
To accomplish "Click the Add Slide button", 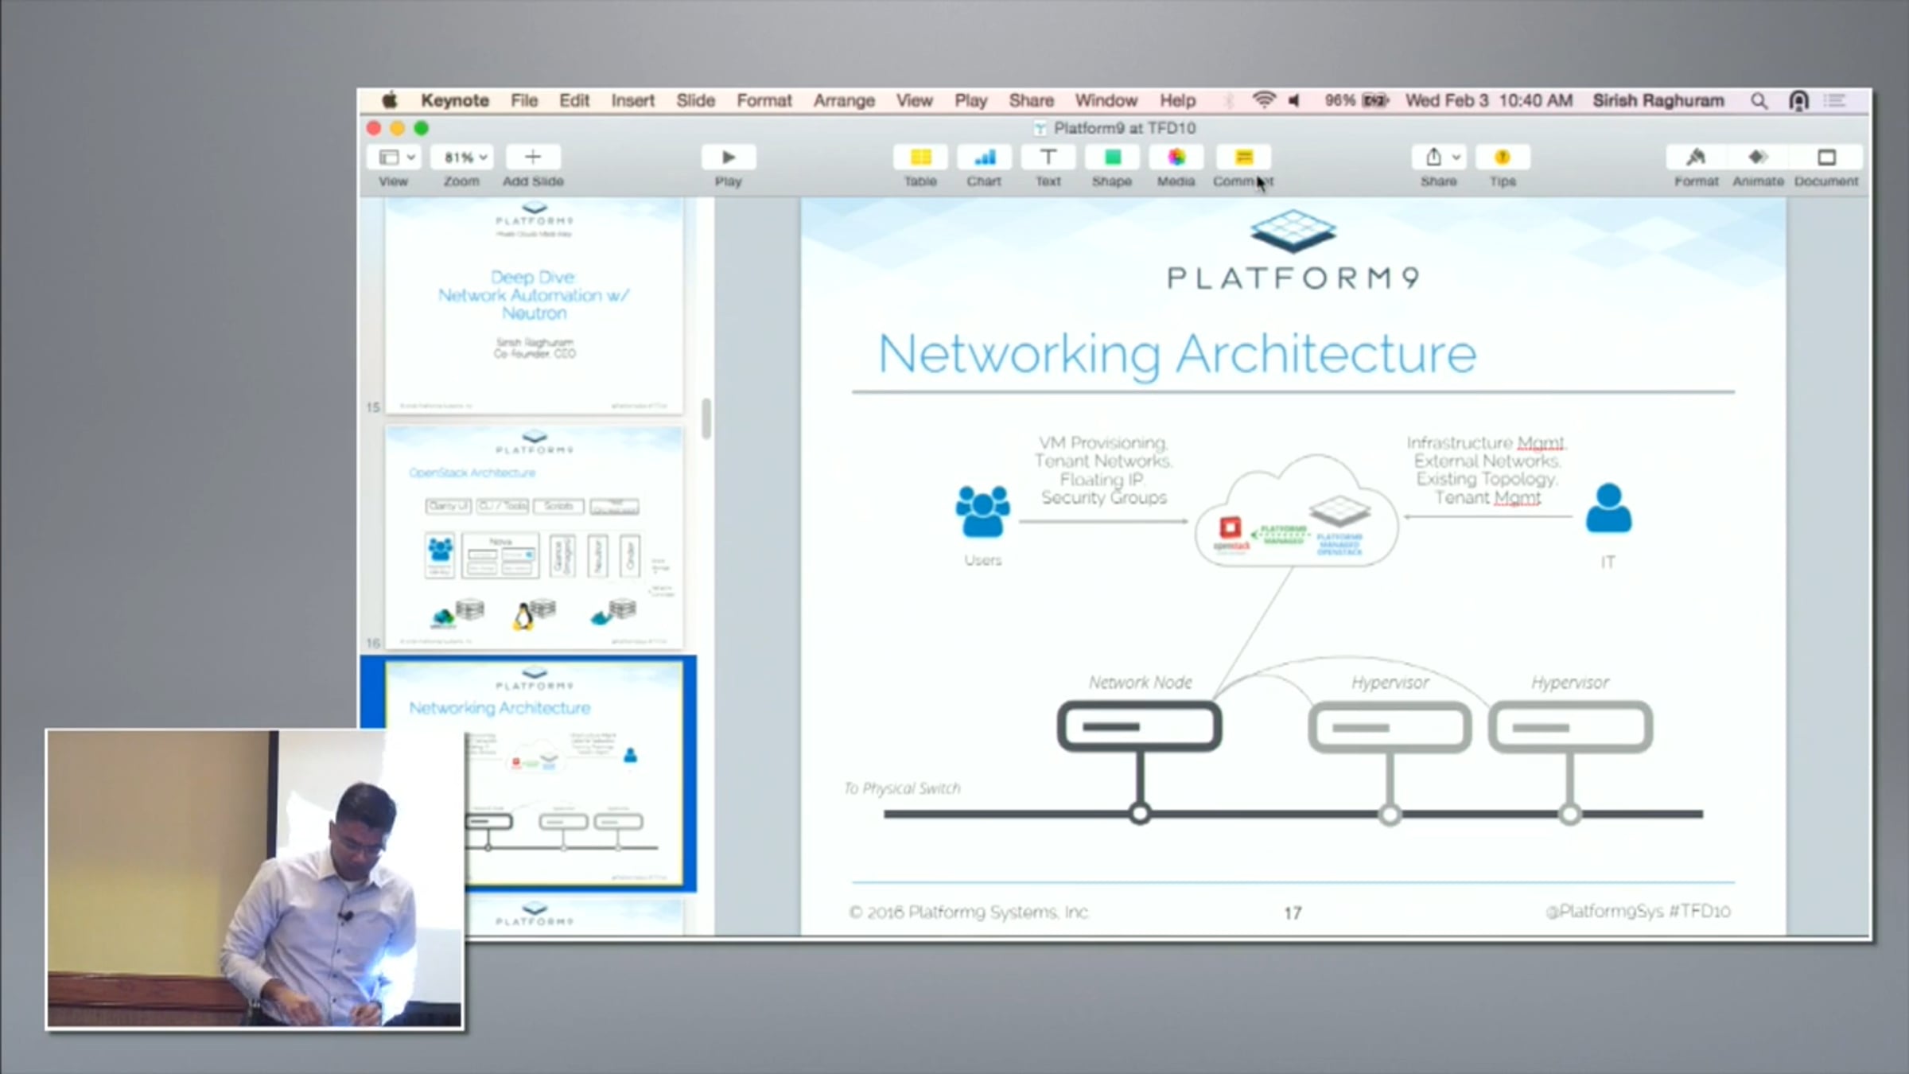I will click(533, 158).
